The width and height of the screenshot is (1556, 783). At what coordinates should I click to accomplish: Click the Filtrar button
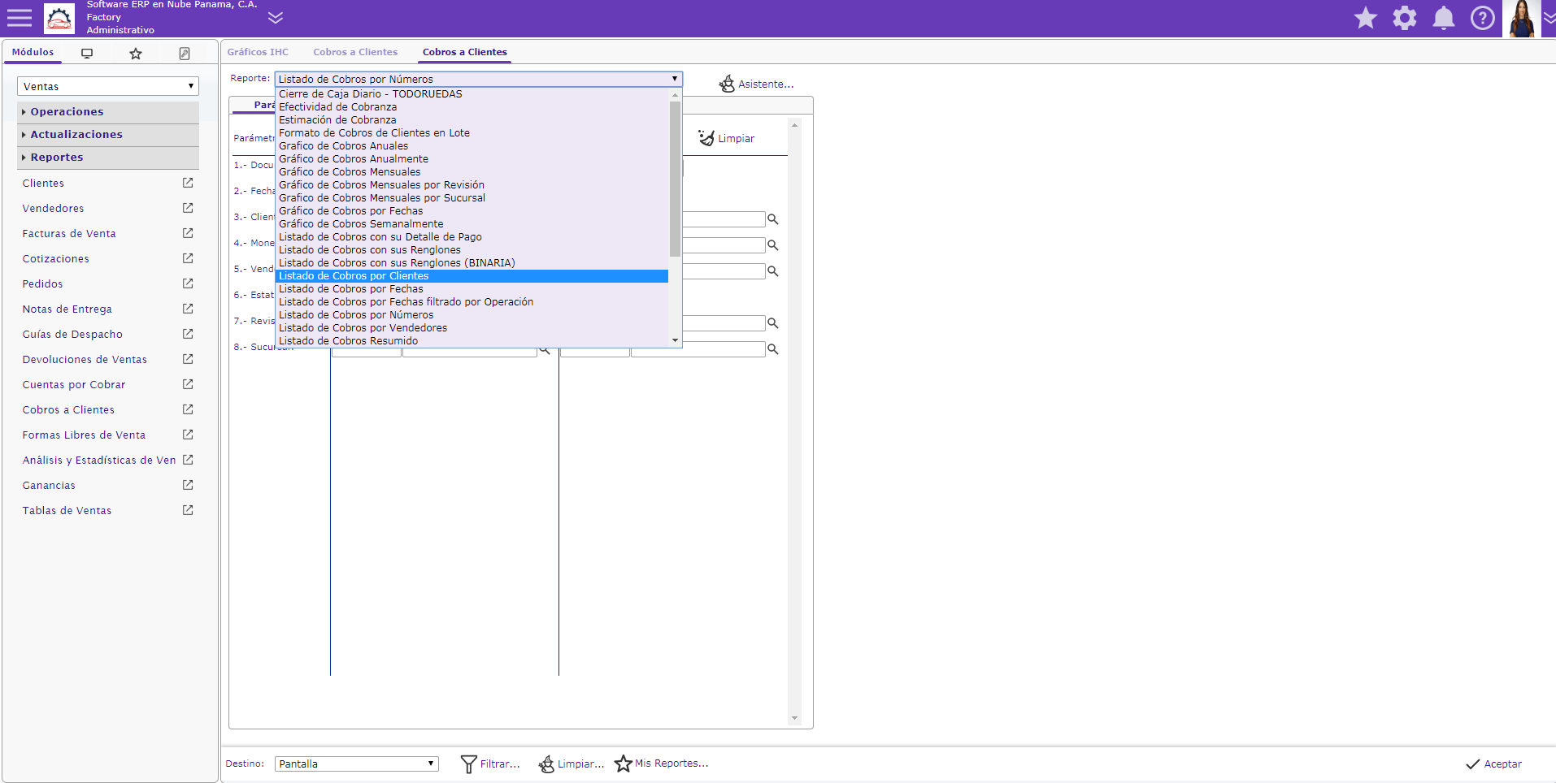point(490,764)
